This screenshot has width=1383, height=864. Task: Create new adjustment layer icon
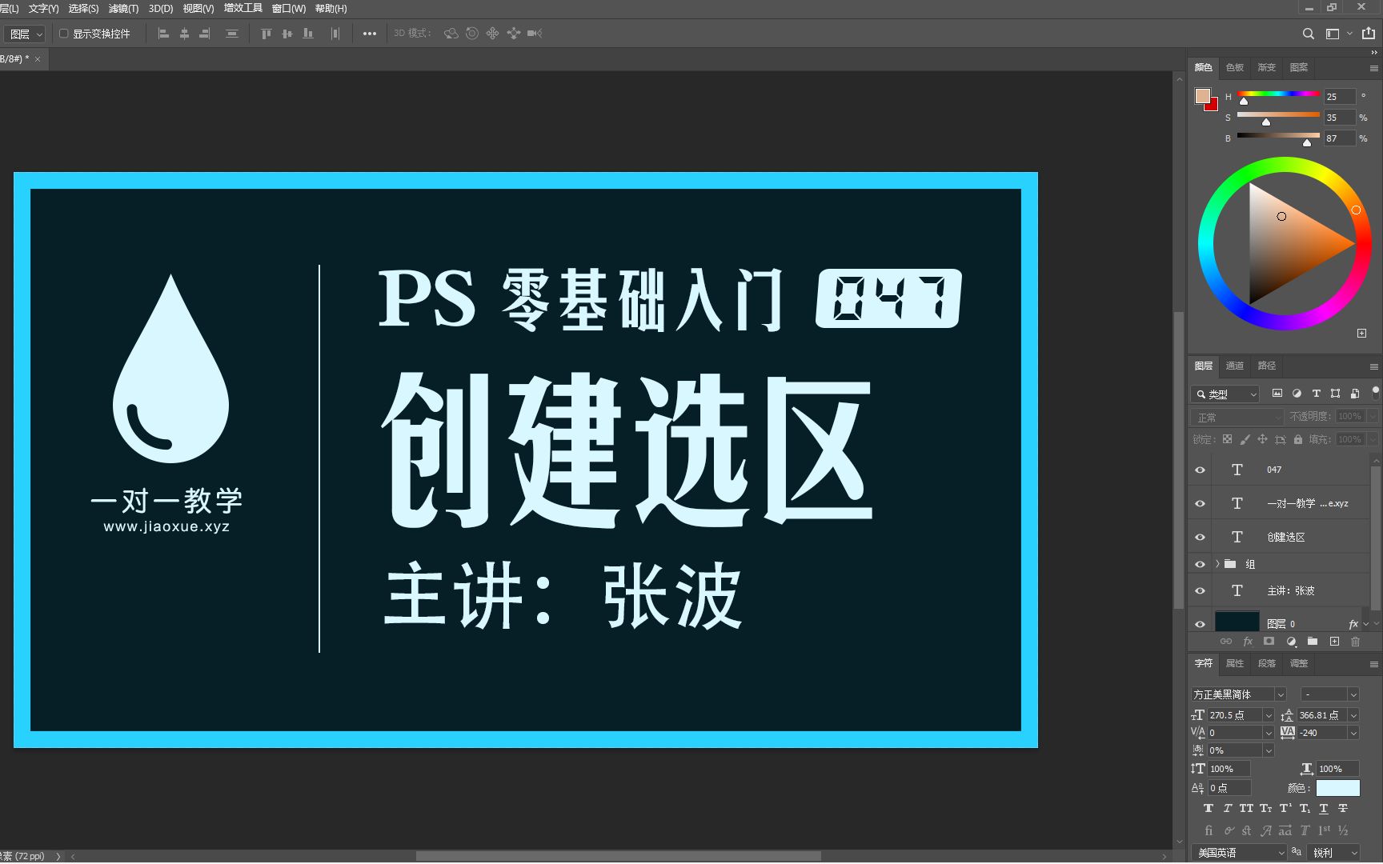coord(1291,642)
